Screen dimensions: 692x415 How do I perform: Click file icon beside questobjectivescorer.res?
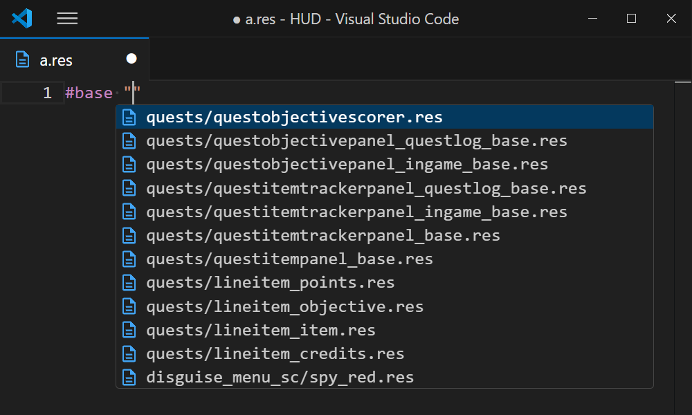click(129, 118)
